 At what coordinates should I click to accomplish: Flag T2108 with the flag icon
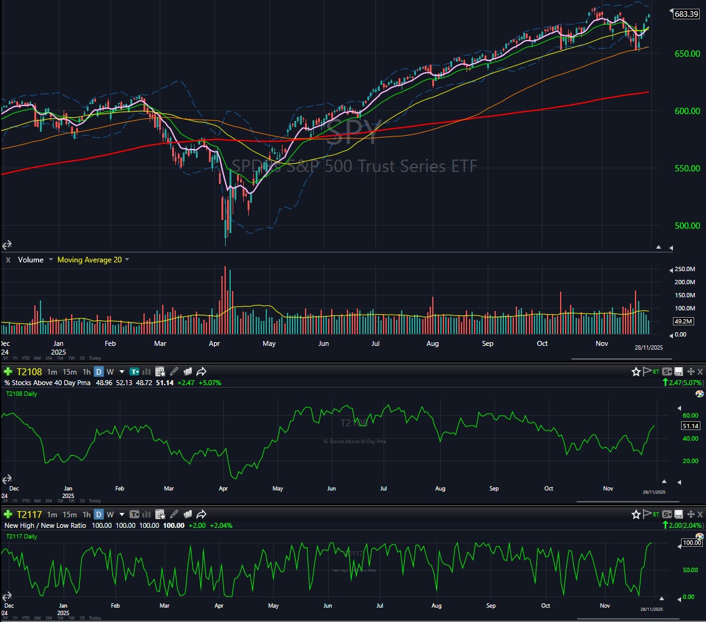click(647, 371)
